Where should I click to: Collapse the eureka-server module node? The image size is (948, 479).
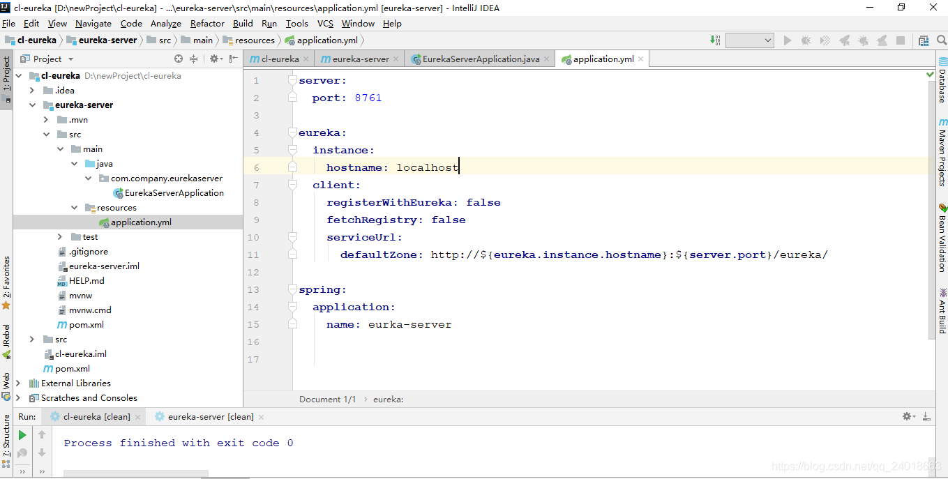click(x=32, y=105)
